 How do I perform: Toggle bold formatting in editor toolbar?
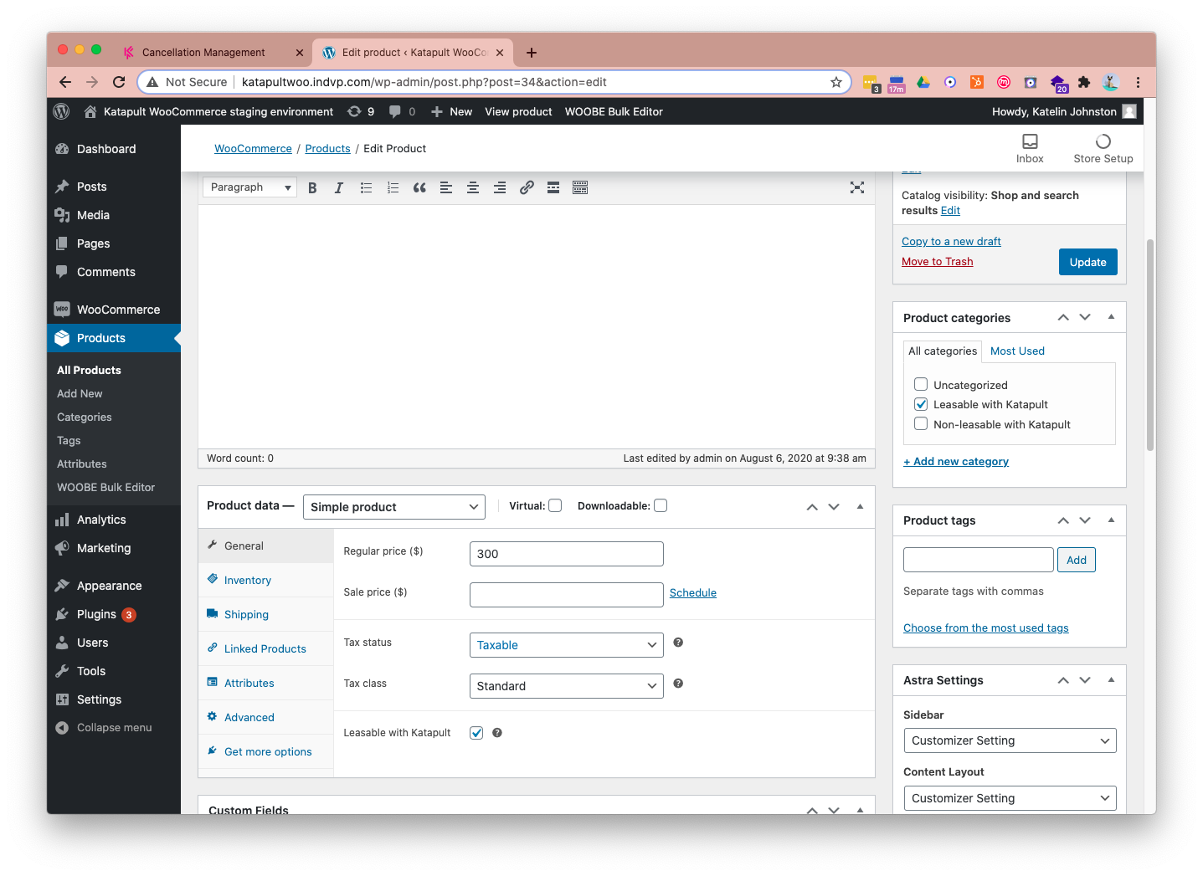312,187
